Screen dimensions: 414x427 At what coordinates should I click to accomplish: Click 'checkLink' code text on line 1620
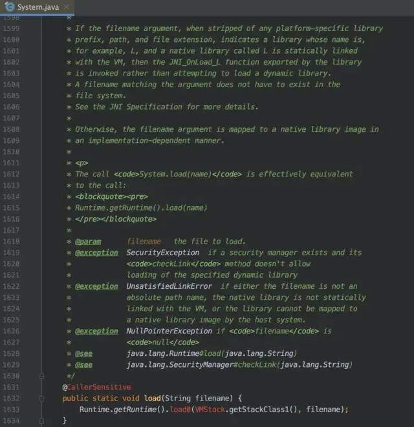[x=171, y=264]
